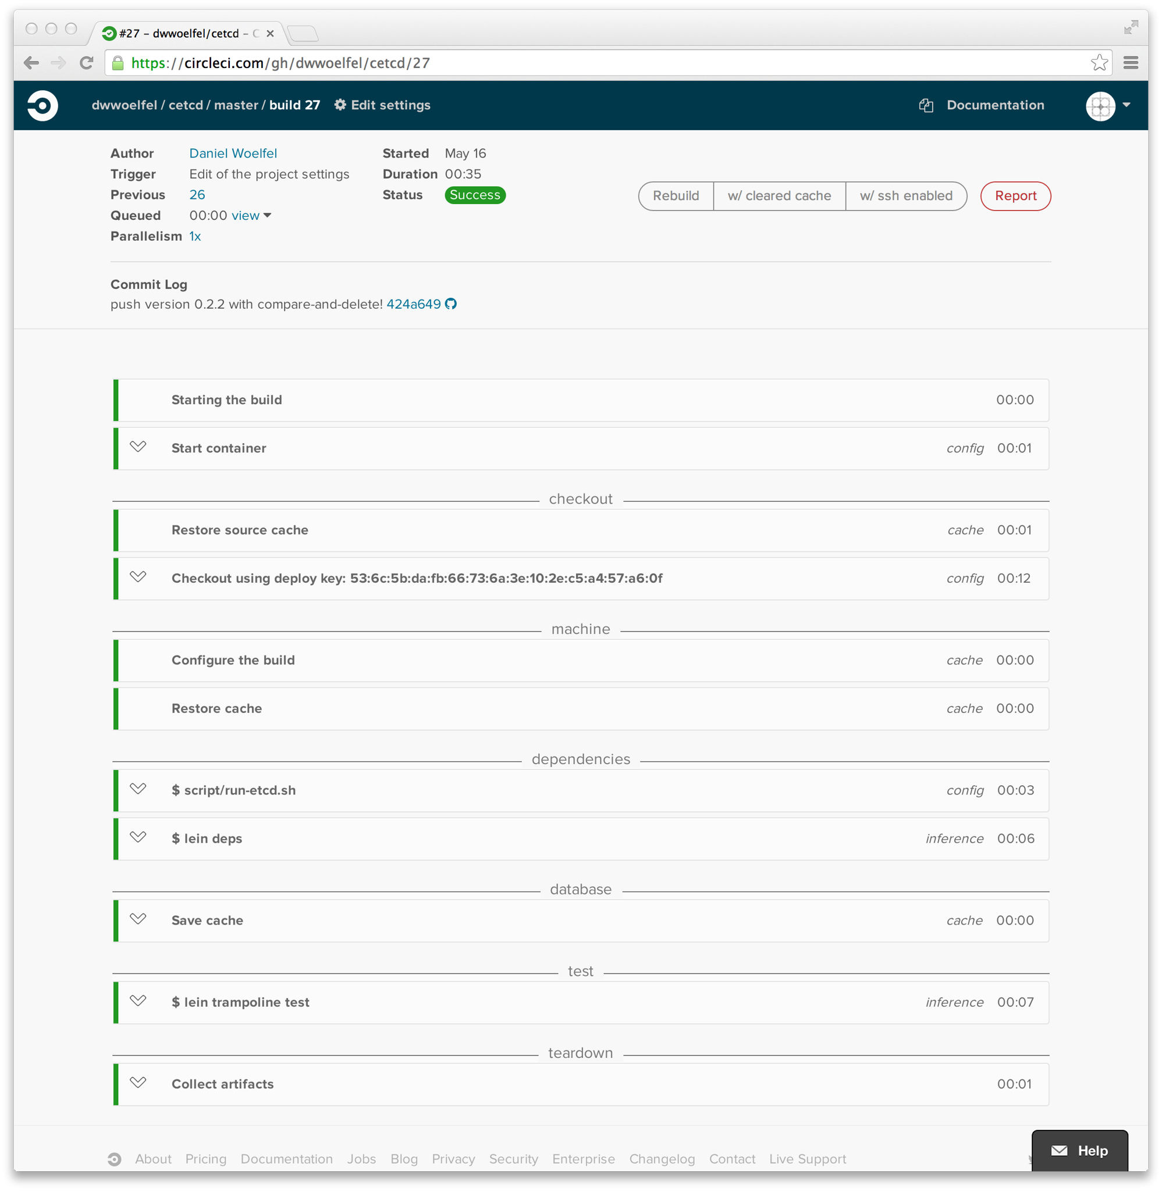Click the CircleCI logo in header
The image size is (1162, 1191).
click(42, 105)
